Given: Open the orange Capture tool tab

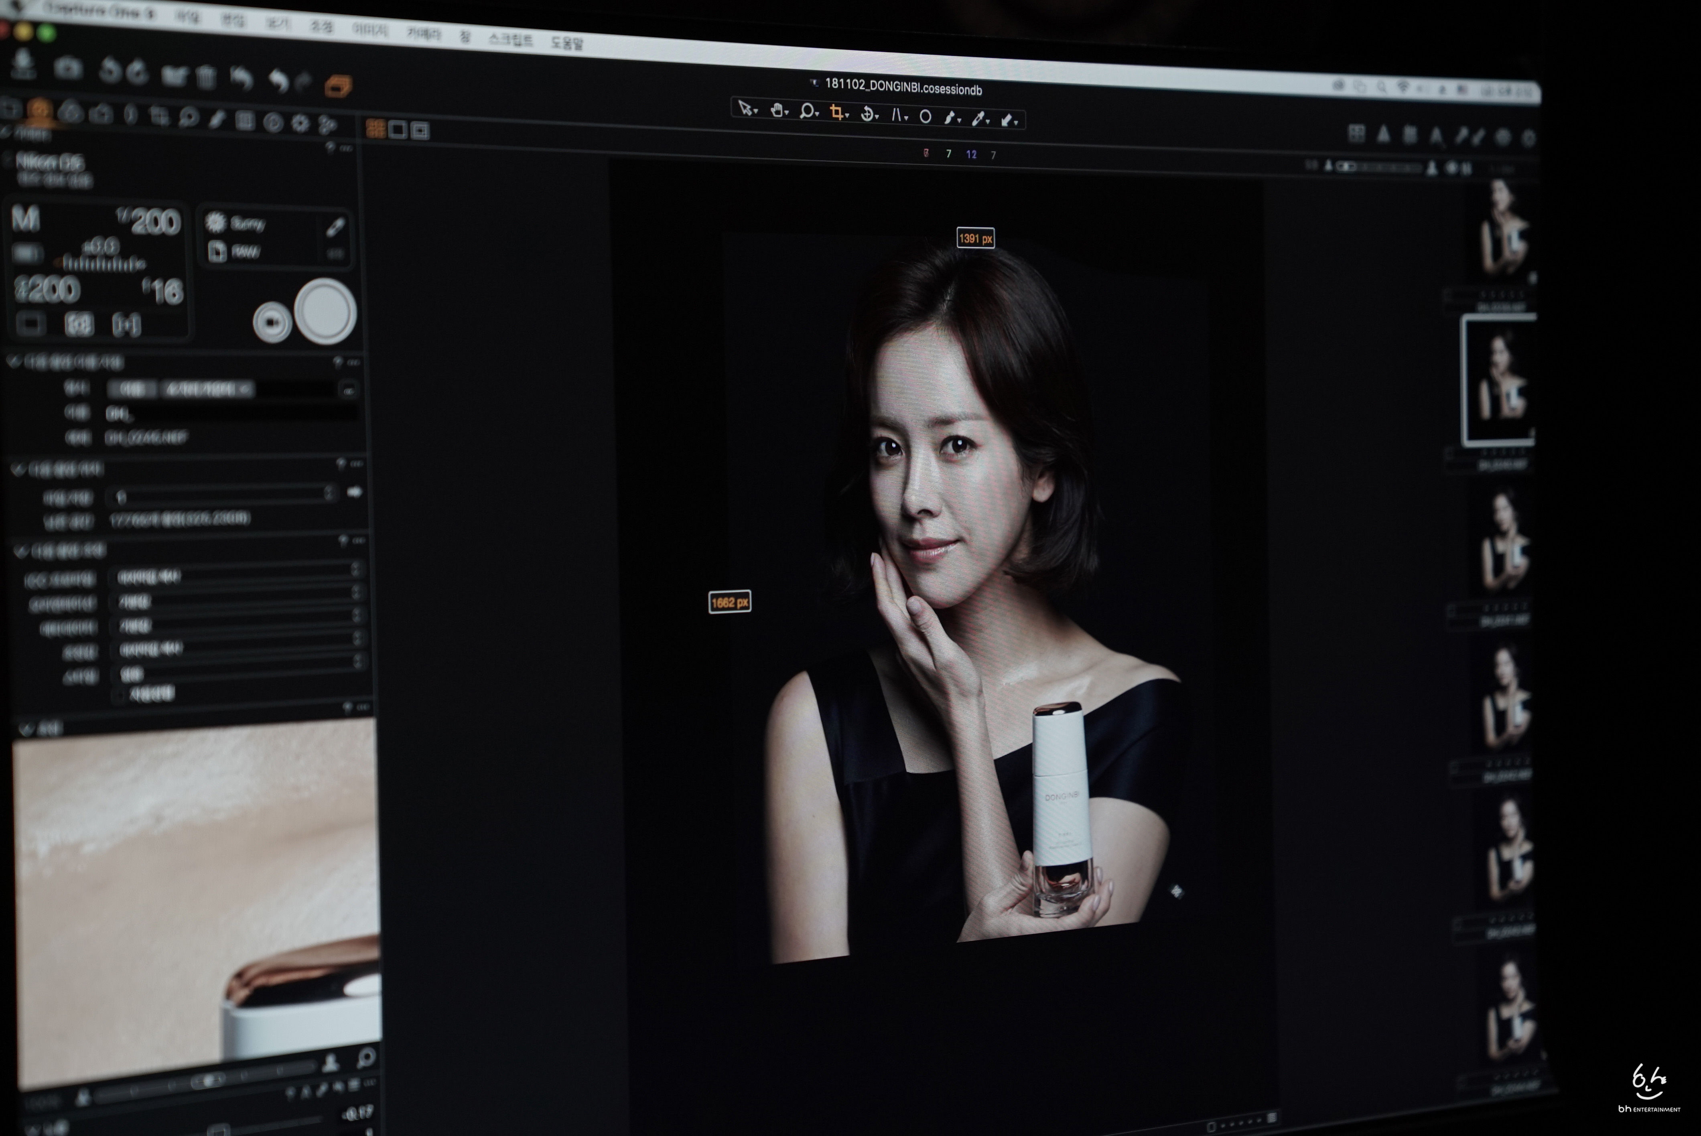Looking at the screenshot, I should click(x=40, y=111).
